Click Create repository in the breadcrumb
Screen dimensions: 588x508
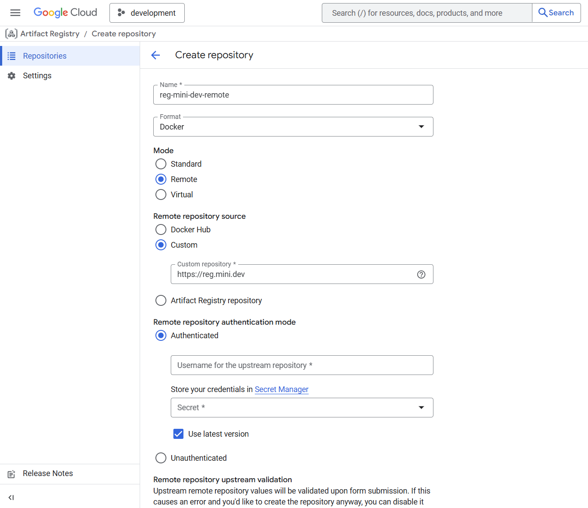(x=123, y=33)
